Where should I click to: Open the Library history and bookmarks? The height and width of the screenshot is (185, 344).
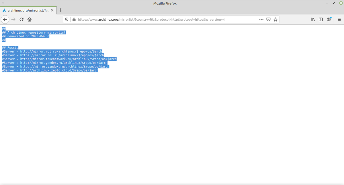(313, 20)
